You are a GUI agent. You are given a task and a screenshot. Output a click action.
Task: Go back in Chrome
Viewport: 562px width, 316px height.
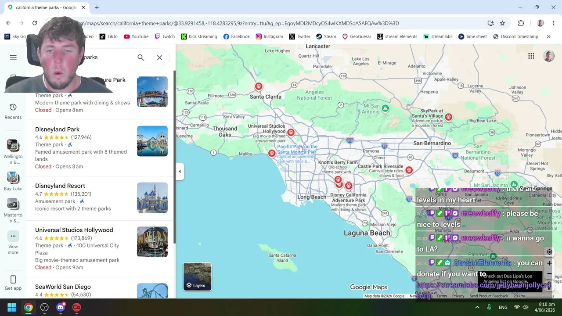point(8,23)
